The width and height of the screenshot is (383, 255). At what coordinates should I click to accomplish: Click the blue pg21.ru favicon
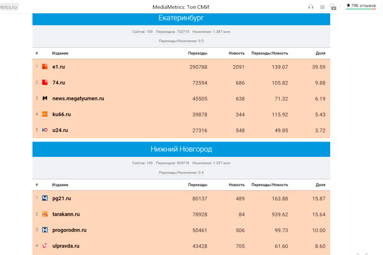pos(45,198)
